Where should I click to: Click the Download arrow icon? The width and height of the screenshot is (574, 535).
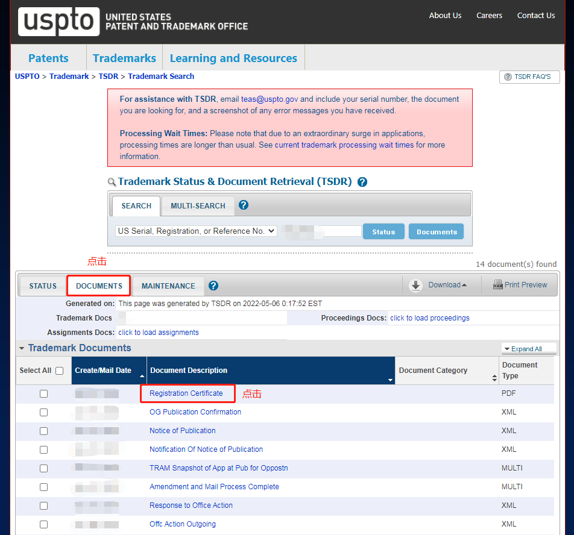click(415, 285)
